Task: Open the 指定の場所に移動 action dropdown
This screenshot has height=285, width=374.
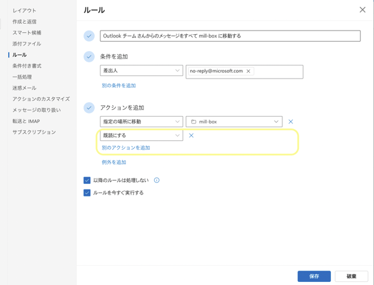Action: [141, 122]
